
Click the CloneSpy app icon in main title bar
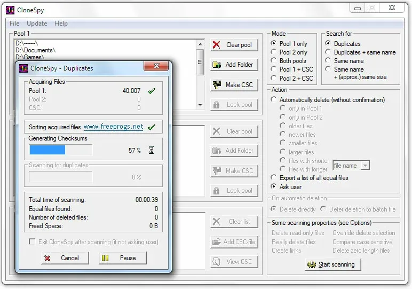pos(10,10)
